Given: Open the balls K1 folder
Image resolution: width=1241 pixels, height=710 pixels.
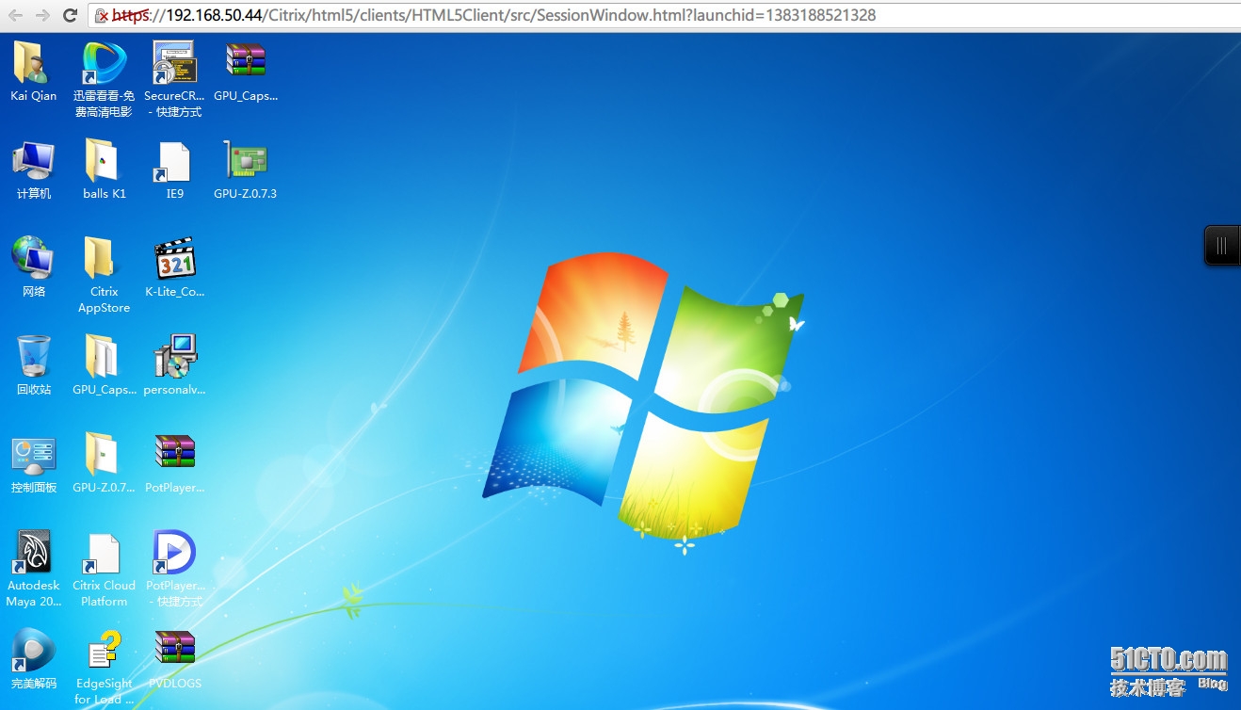Looking at the screenshot, I should [x=104, y=161].
